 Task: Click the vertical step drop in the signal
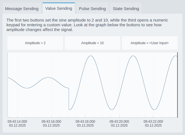click(69, 99)
